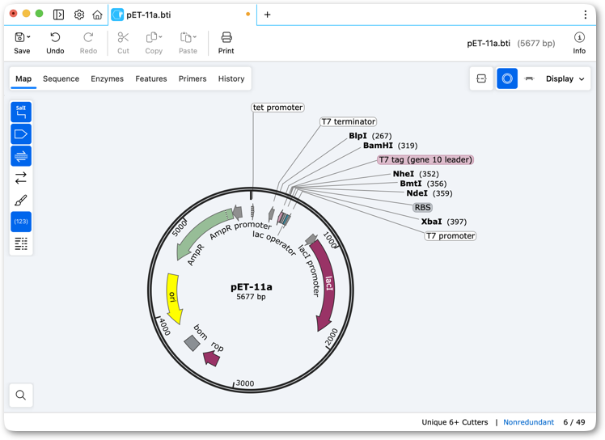
Task: Click Unique 6+ Cutters enzyme set
Action: (455, 422)
